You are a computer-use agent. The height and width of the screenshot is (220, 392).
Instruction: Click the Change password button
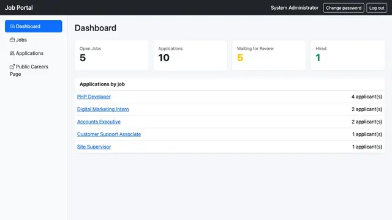point(344,8)
